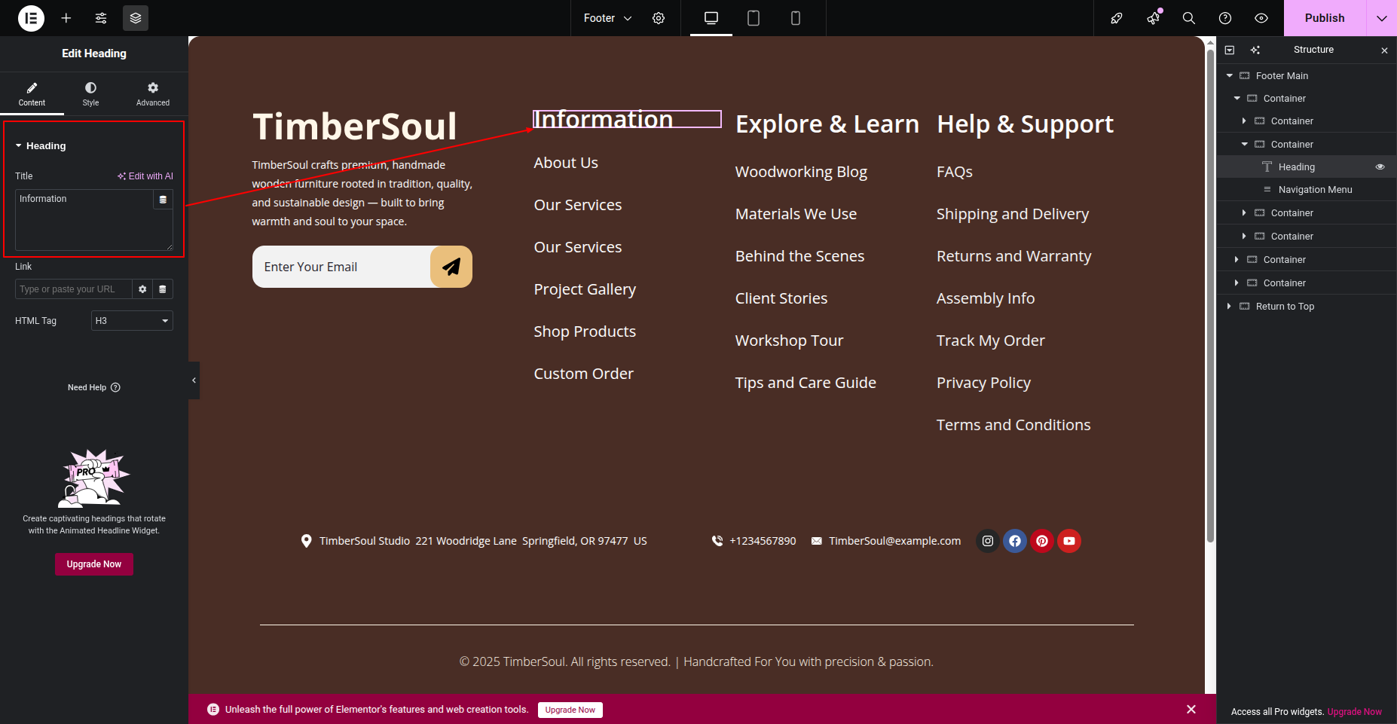Click the Footer settings gear icon
This screenshot has height=724, width=1397.
659,18
